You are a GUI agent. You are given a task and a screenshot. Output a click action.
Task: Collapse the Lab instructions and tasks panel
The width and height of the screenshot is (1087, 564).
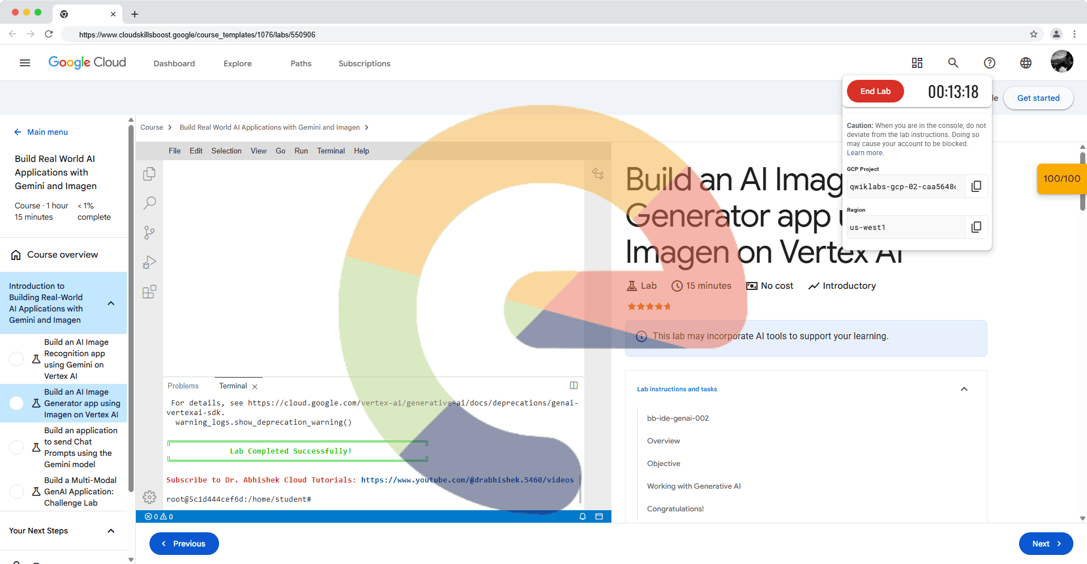(964, 389)
